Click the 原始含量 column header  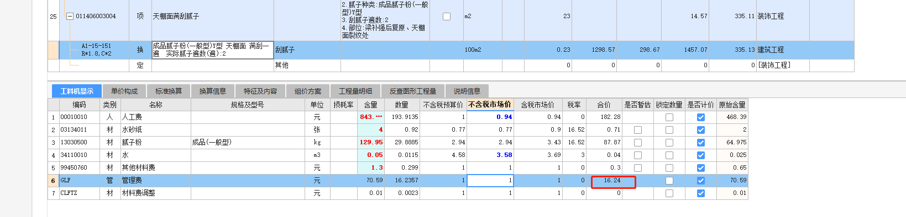[732, 105]
